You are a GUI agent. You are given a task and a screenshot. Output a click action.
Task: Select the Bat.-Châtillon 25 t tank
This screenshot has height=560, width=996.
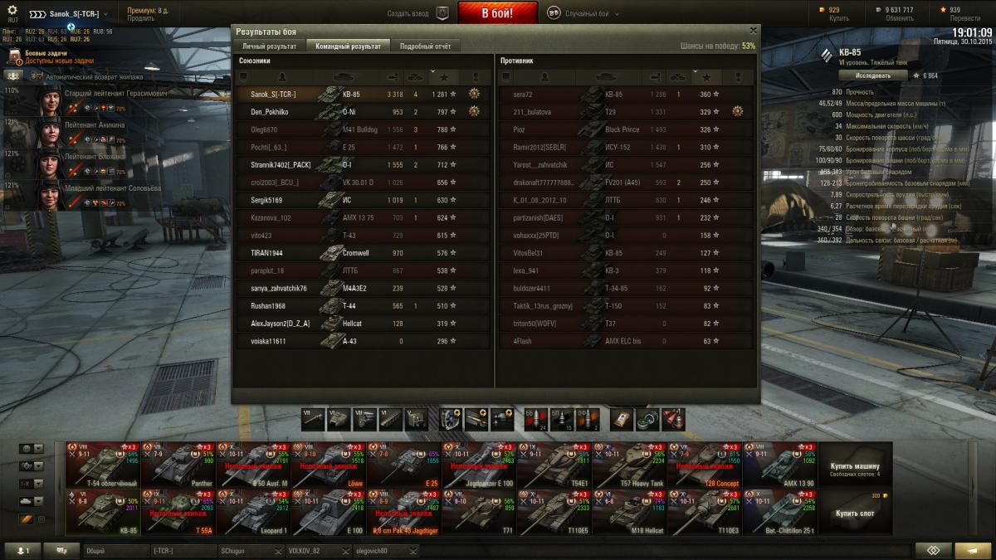[x=779, y=511]
